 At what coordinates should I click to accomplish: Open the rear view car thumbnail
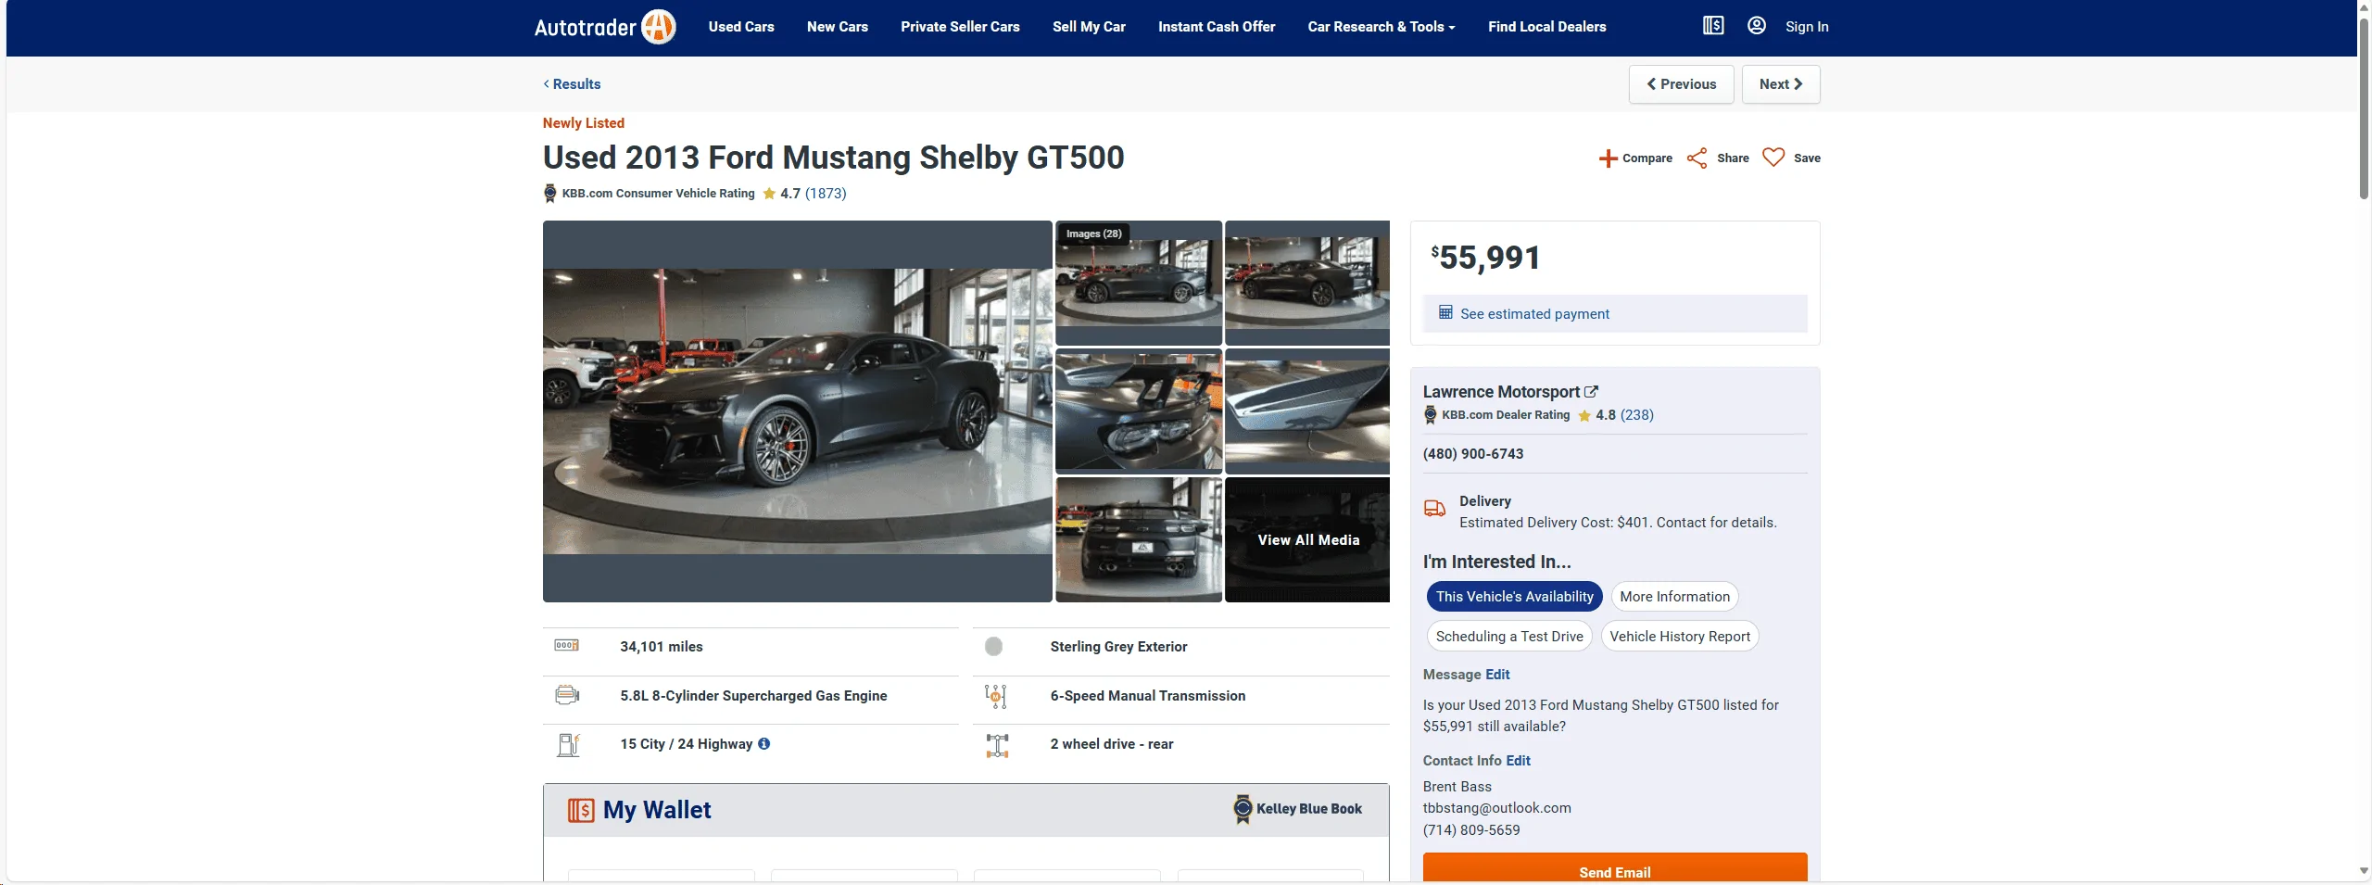click(x=1138, y=539)
